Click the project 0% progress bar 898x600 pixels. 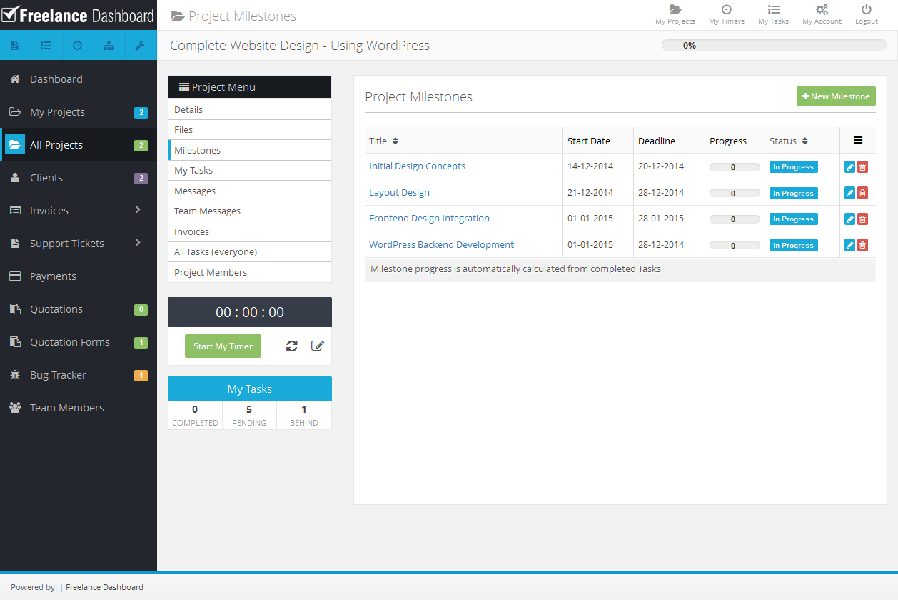coord(774,46)
